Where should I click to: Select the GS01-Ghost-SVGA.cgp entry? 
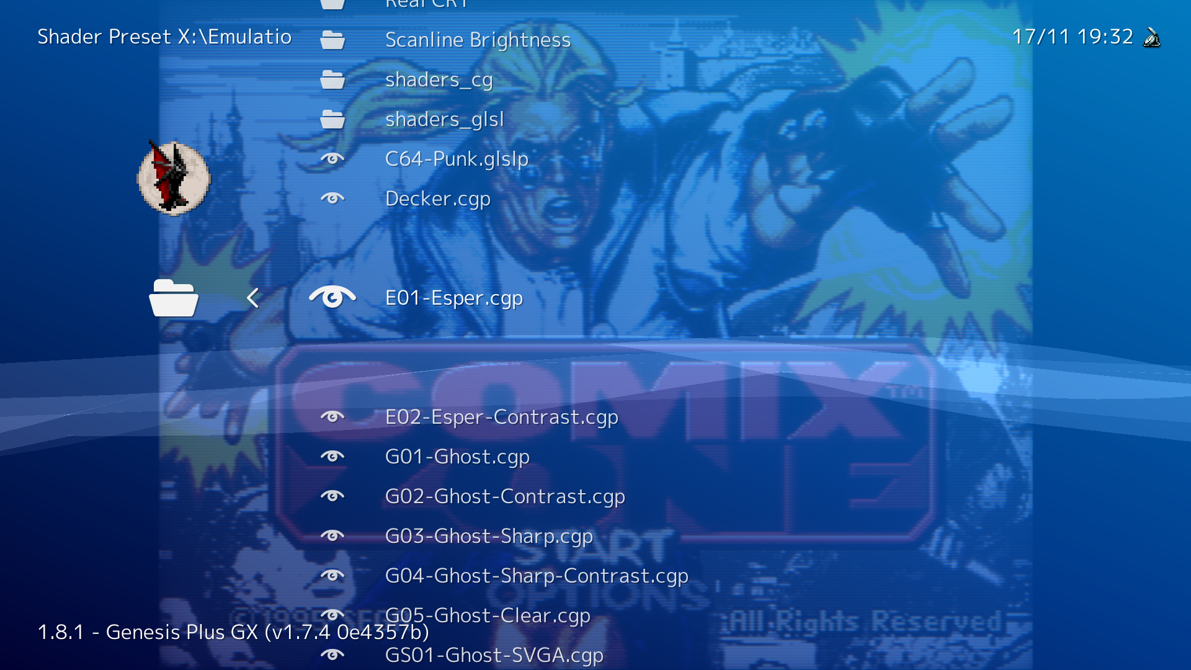click(x=494, y=656)
